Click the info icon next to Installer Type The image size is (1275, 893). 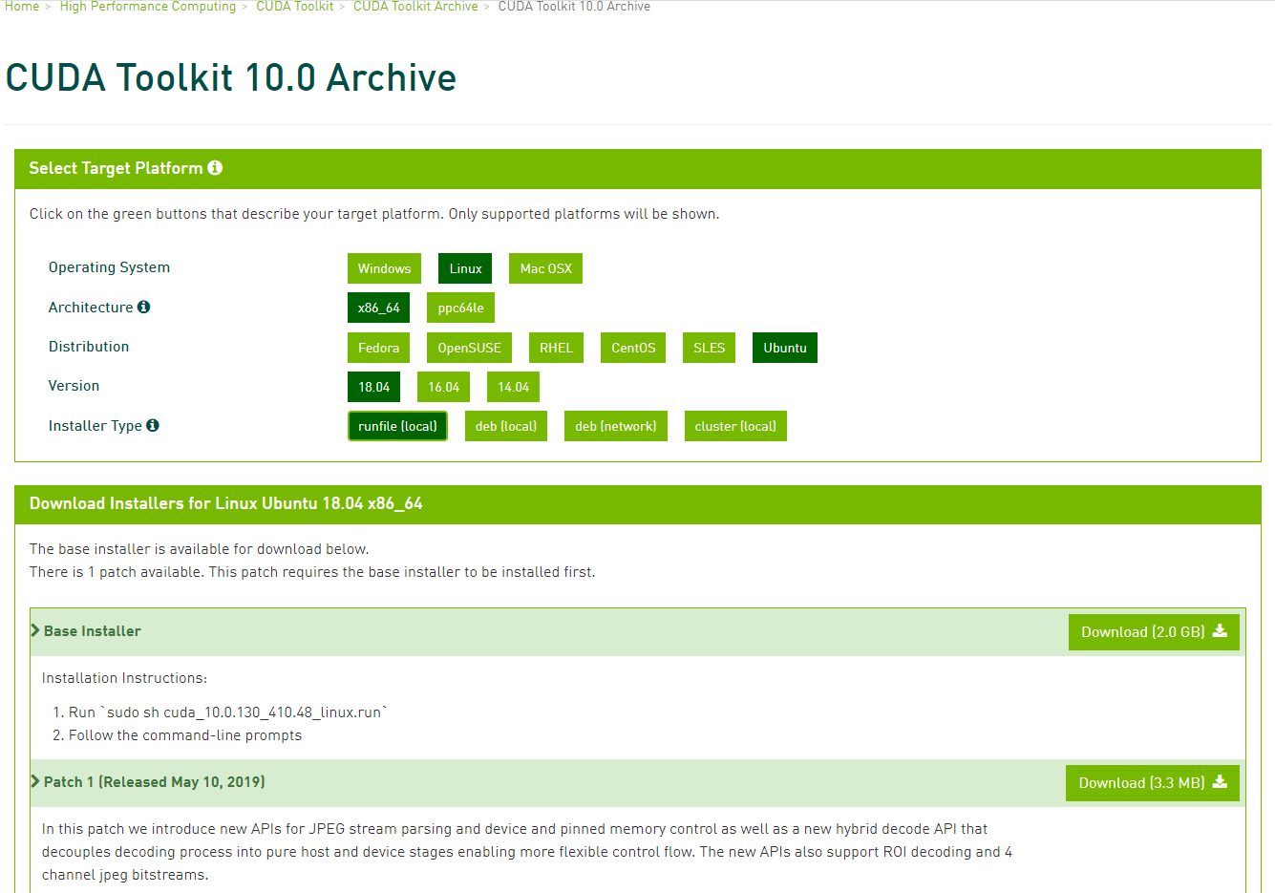[153, 425]
